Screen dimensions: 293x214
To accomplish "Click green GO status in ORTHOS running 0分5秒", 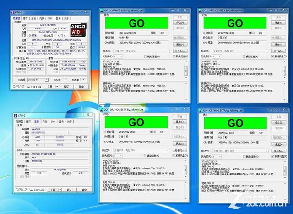I will 136,122.
